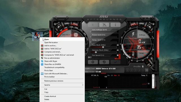Click the monitoring graph scrollbar up arrow
The height and width of the screenshot is (102, 181).
click(x=153, y=76)
